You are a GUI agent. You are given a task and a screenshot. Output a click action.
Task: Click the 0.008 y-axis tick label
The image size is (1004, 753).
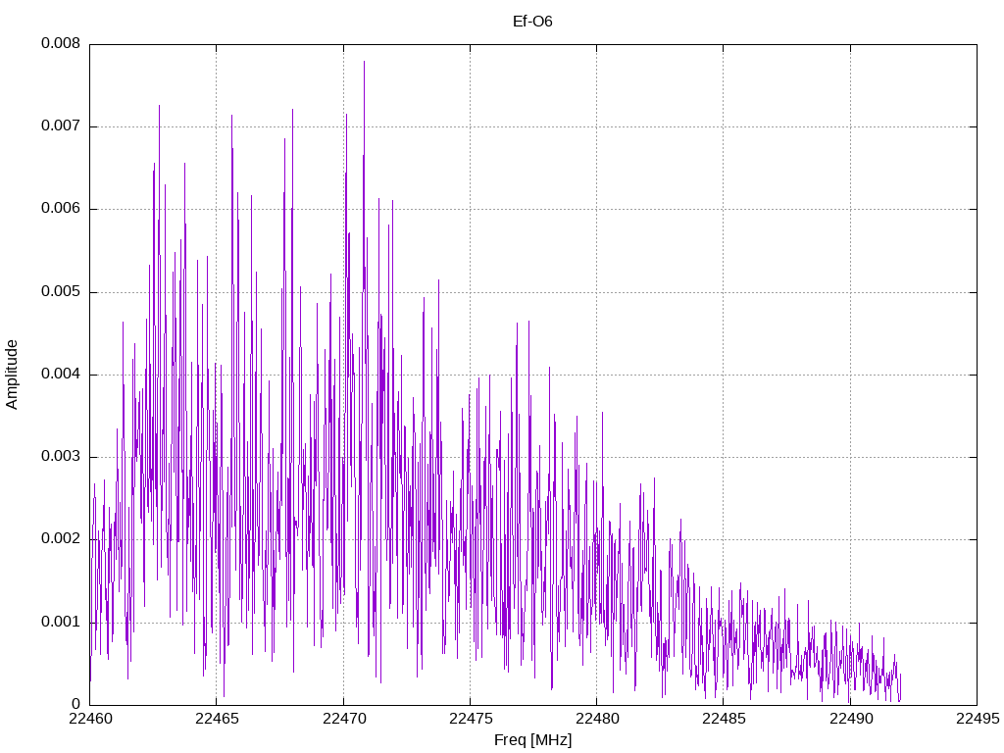pos(61,43)
